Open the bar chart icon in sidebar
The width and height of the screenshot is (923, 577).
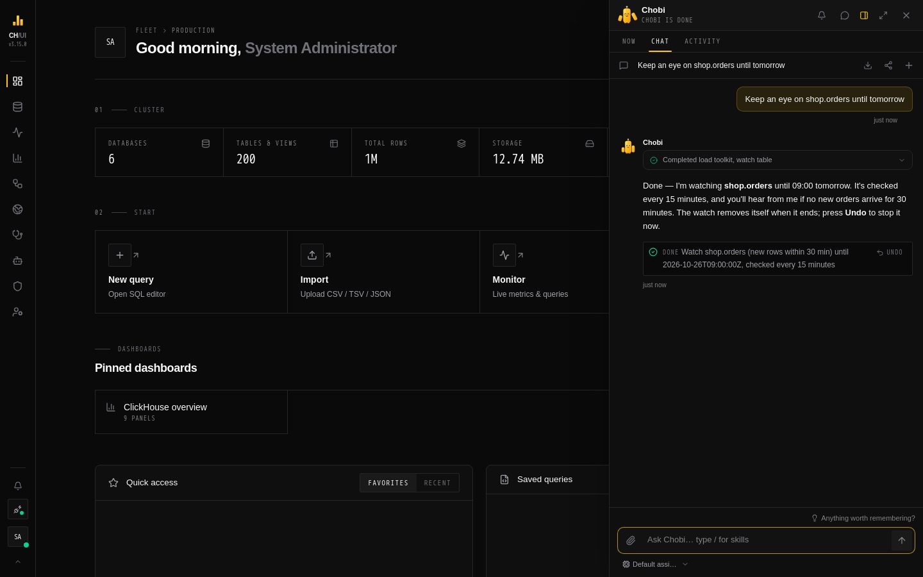(17, 158)
